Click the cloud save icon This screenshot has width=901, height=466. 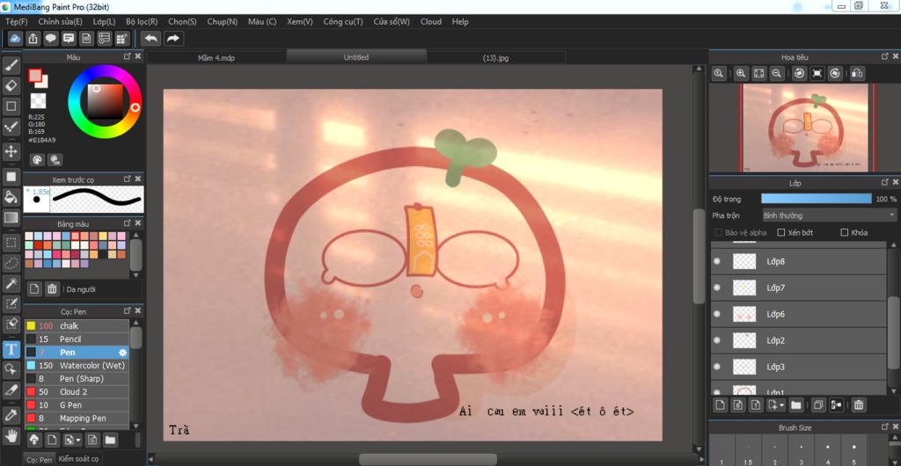(x=16, y=39)
